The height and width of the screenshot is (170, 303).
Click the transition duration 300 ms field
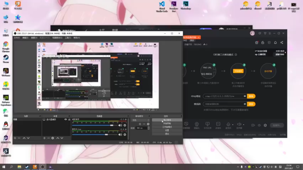coord(141,128)
